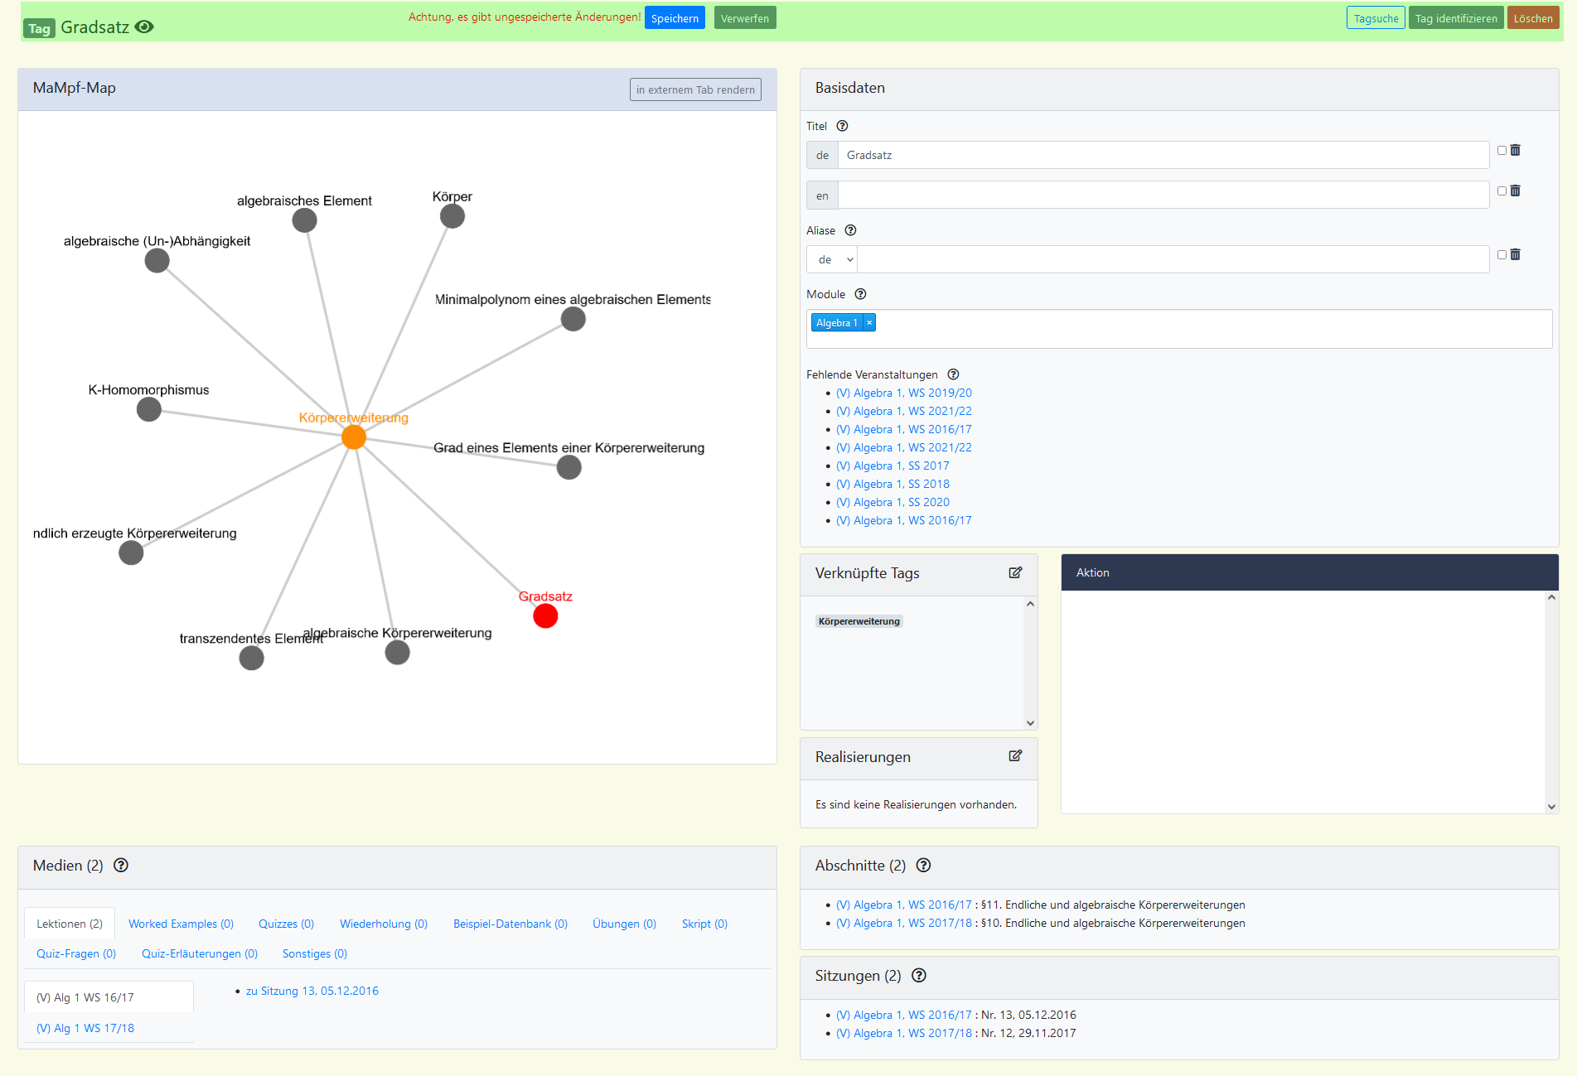The width and height of the screenshot is (1577, 1076).
Task: Click the Aktion panel scrollbar up arrow
Action: (1551, 597)
